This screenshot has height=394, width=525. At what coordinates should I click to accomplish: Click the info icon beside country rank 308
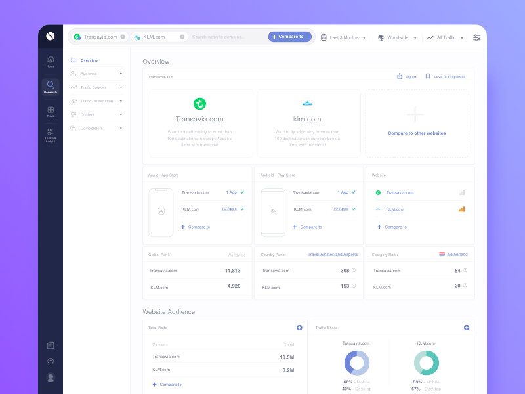[x=354, y=270]
